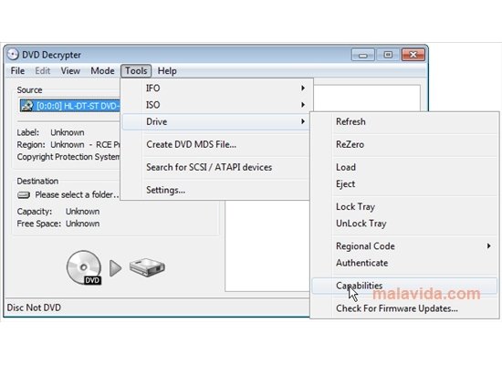Click the DVD Decrypter title bar disc icon
This screenshot has height=365, width=502.
tap(13, 54)
